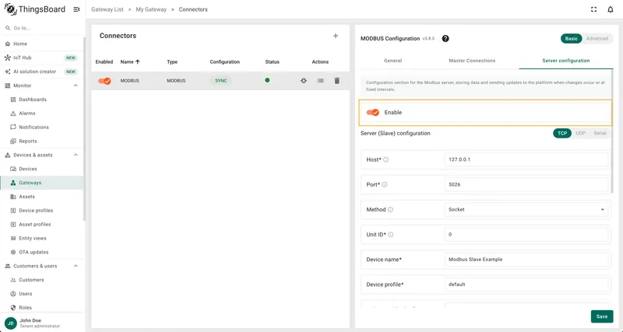Save the MODBUS configuration
Viewport: 623px width, 332px height.
[601, 316]
